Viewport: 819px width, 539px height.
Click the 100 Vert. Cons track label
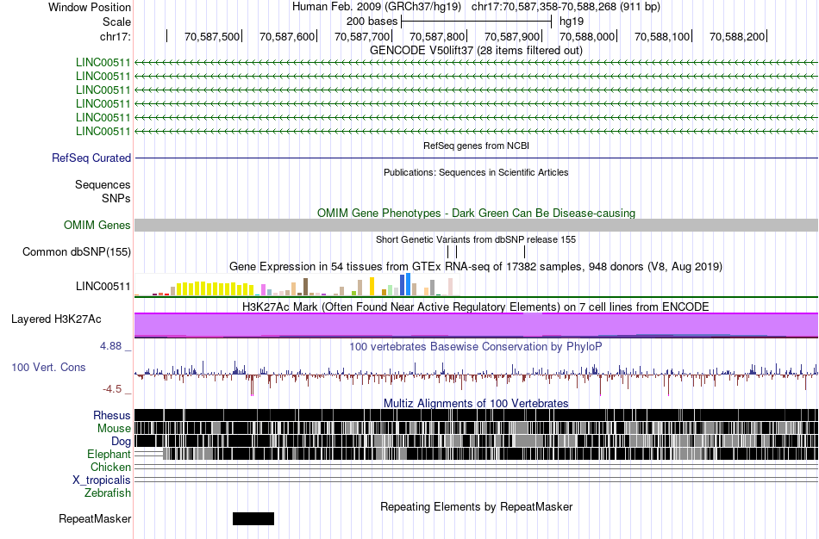(48, 368)
